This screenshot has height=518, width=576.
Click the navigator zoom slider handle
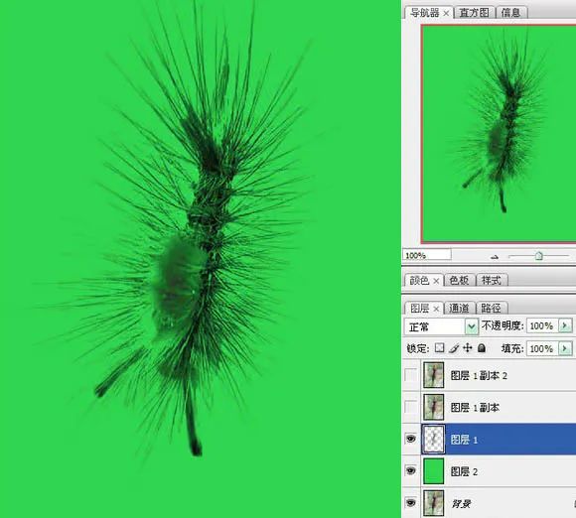[539, 255]
